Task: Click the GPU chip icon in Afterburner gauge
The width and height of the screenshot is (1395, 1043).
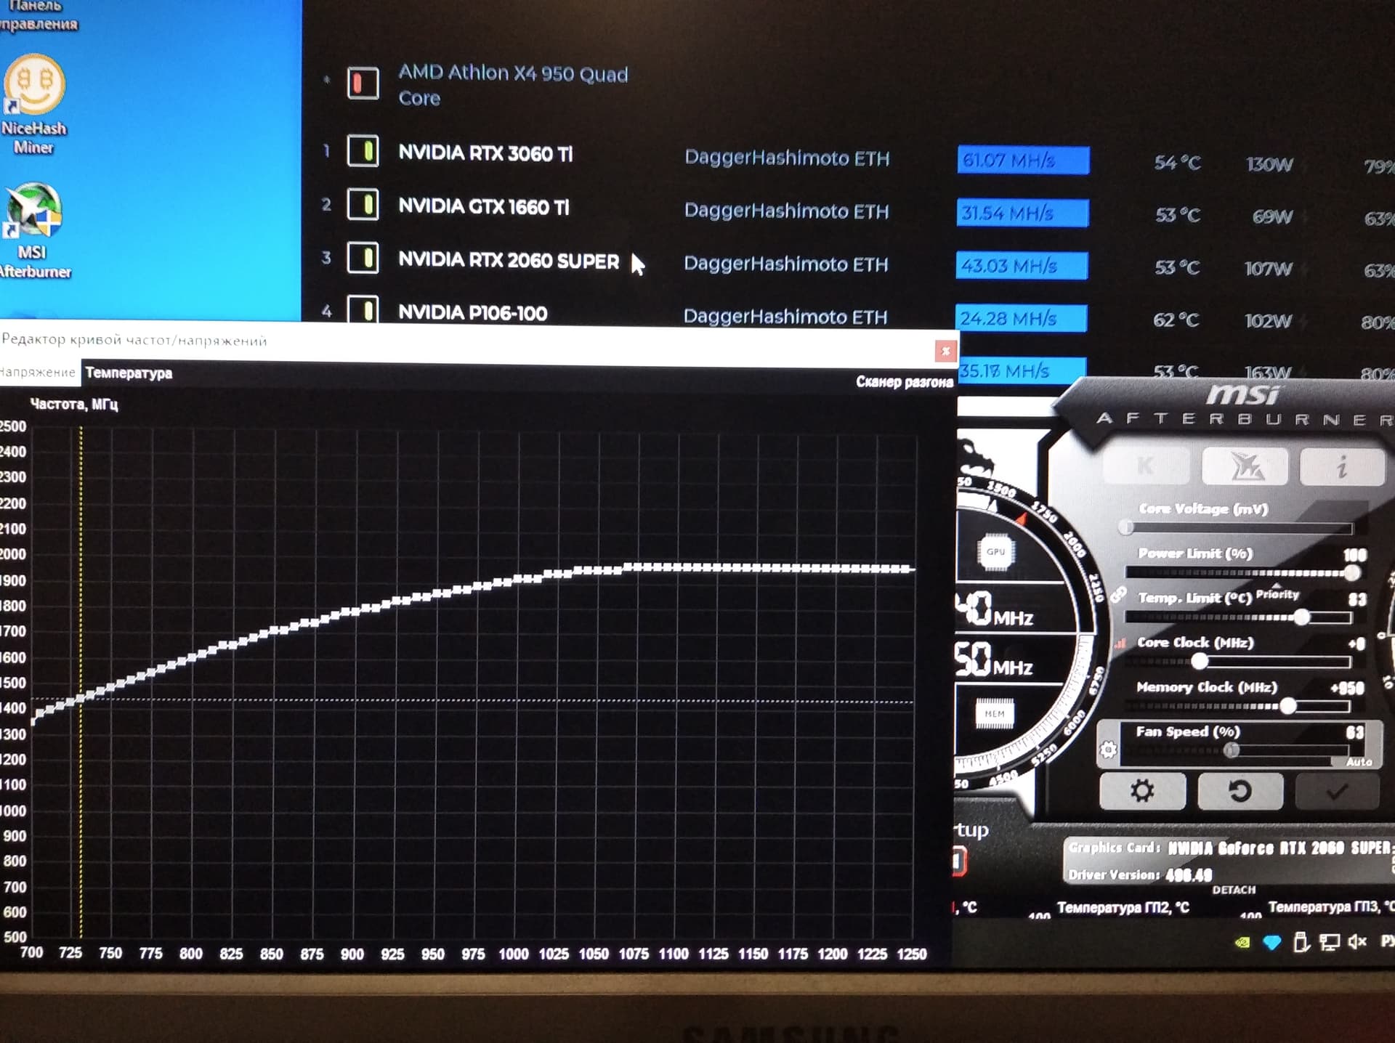Action: coord(995,552)
